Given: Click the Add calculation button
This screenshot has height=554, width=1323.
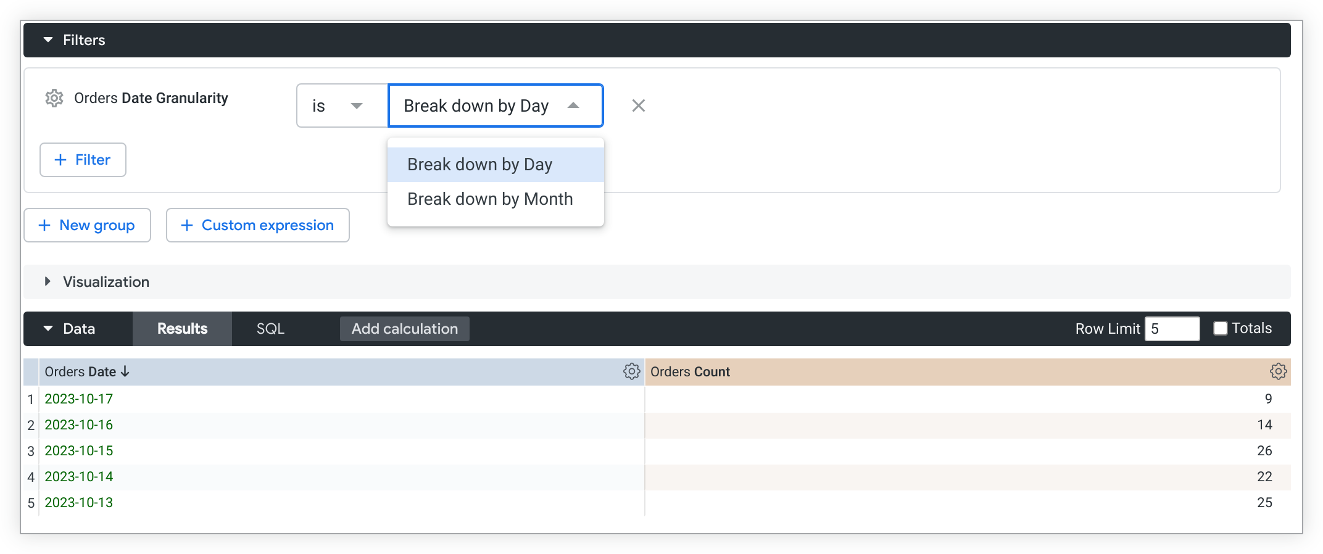Looking at the screenshot, I should [x=404, y=329].
